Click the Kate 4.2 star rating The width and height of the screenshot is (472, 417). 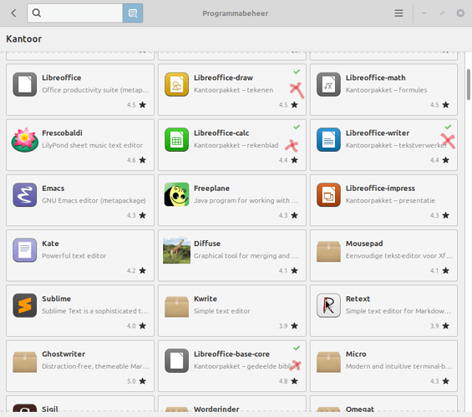[x=136, y=270]
